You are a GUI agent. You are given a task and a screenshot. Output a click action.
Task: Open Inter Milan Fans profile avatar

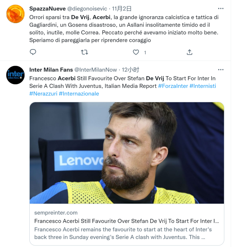click(15, 75)
